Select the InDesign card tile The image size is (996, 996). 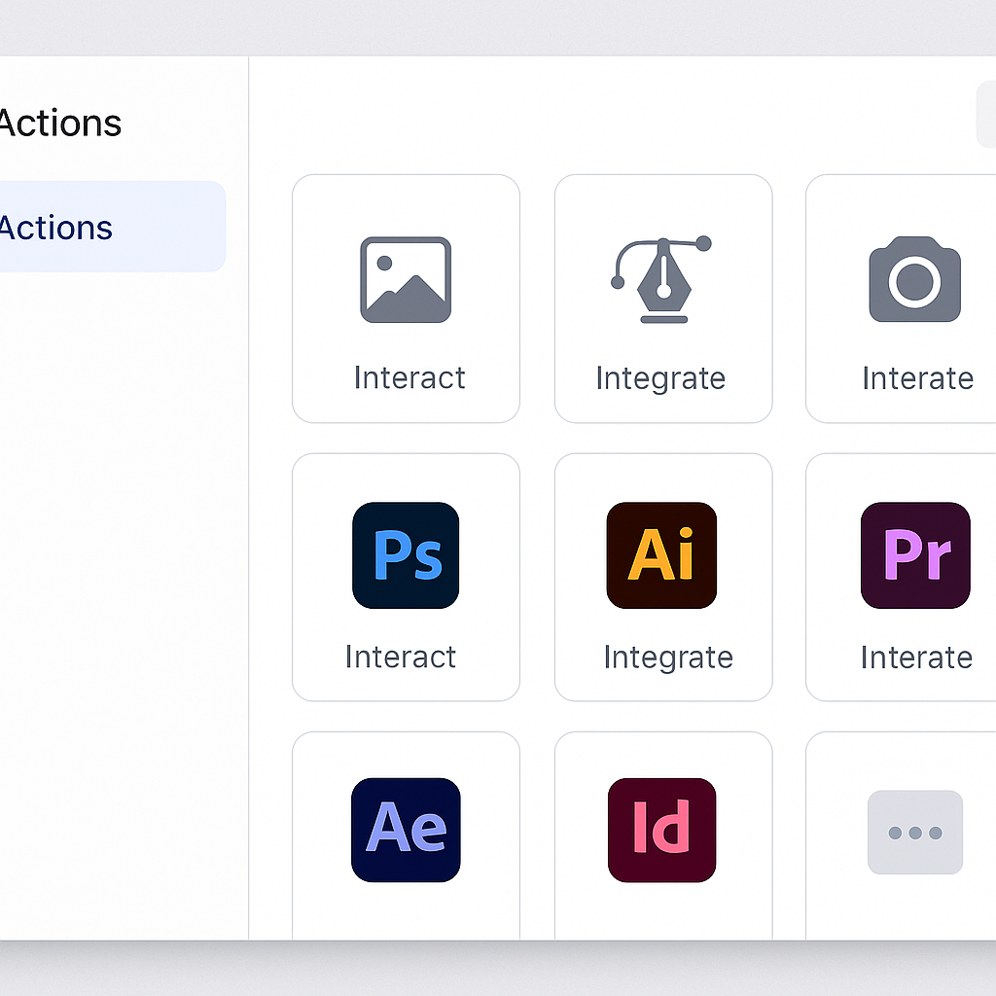click(663, 836)
